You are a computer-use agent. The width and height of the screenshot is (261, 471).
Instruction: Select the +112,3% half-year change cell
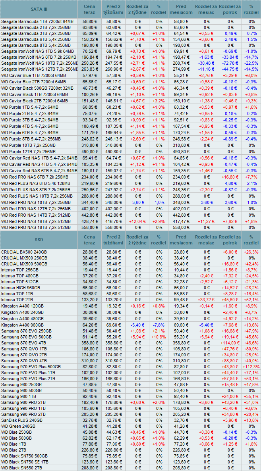pyautogui.click(x=251, y=367)
